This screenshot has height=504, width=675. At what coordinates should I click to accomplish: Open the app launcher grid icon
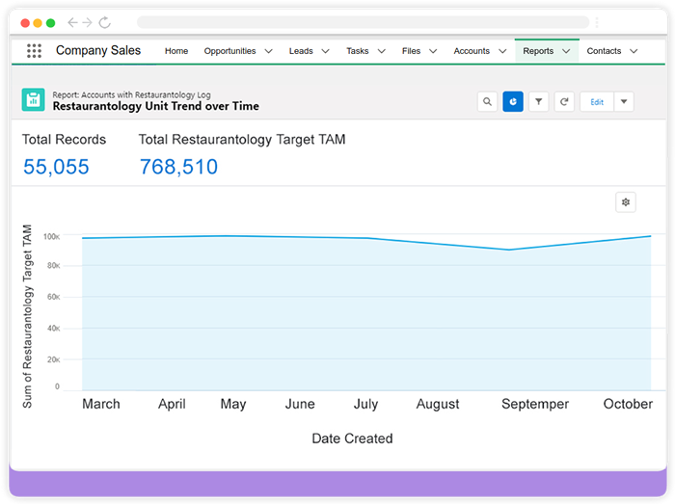(34, 51)
